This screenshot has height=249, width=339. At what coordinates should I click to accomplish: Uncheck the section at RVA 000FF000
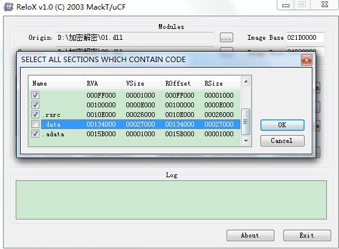[x=35, y=95]
